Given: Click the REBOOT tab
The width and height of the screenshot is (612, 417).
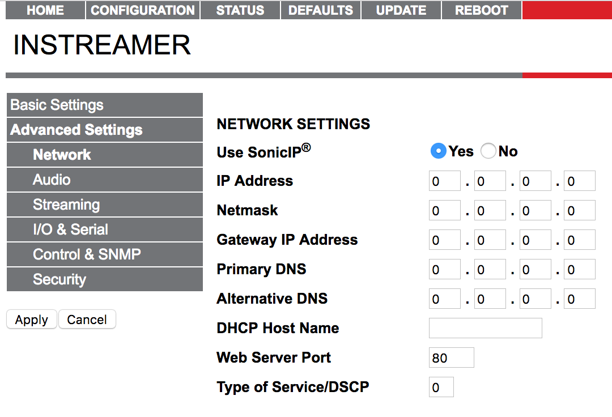Looking at the screenshot, I should (481, 10).
